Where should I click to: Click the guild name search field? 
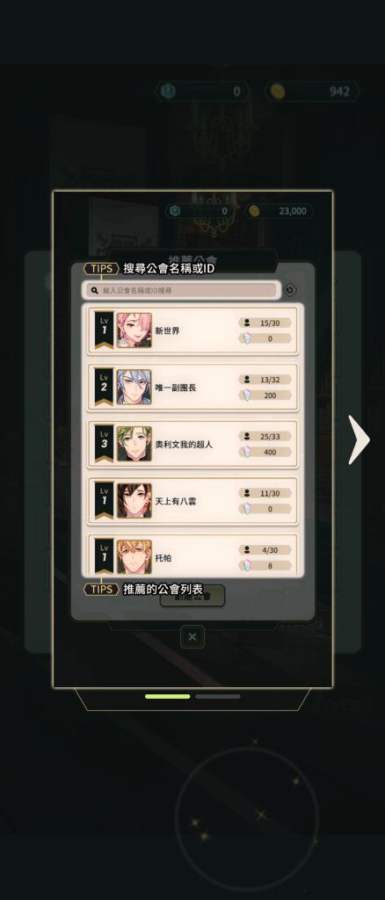click(181, 290)
